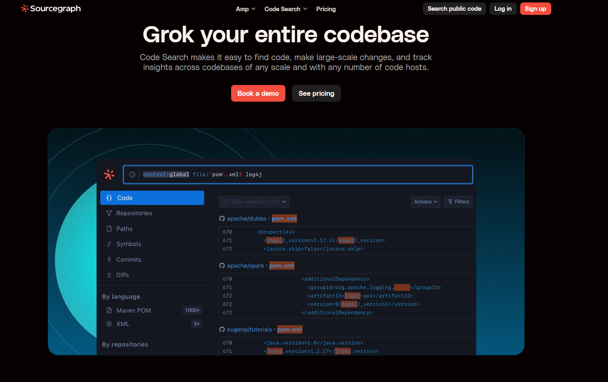Screen dimensions: 608x382
Task: Go to the Pricing page
Action: (326, 9)
